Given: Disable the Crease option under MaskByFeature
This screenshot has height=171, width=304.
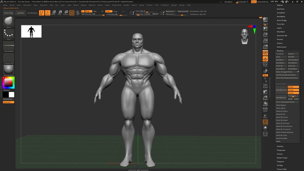Looking at the screenshot, I should point(293,93).
